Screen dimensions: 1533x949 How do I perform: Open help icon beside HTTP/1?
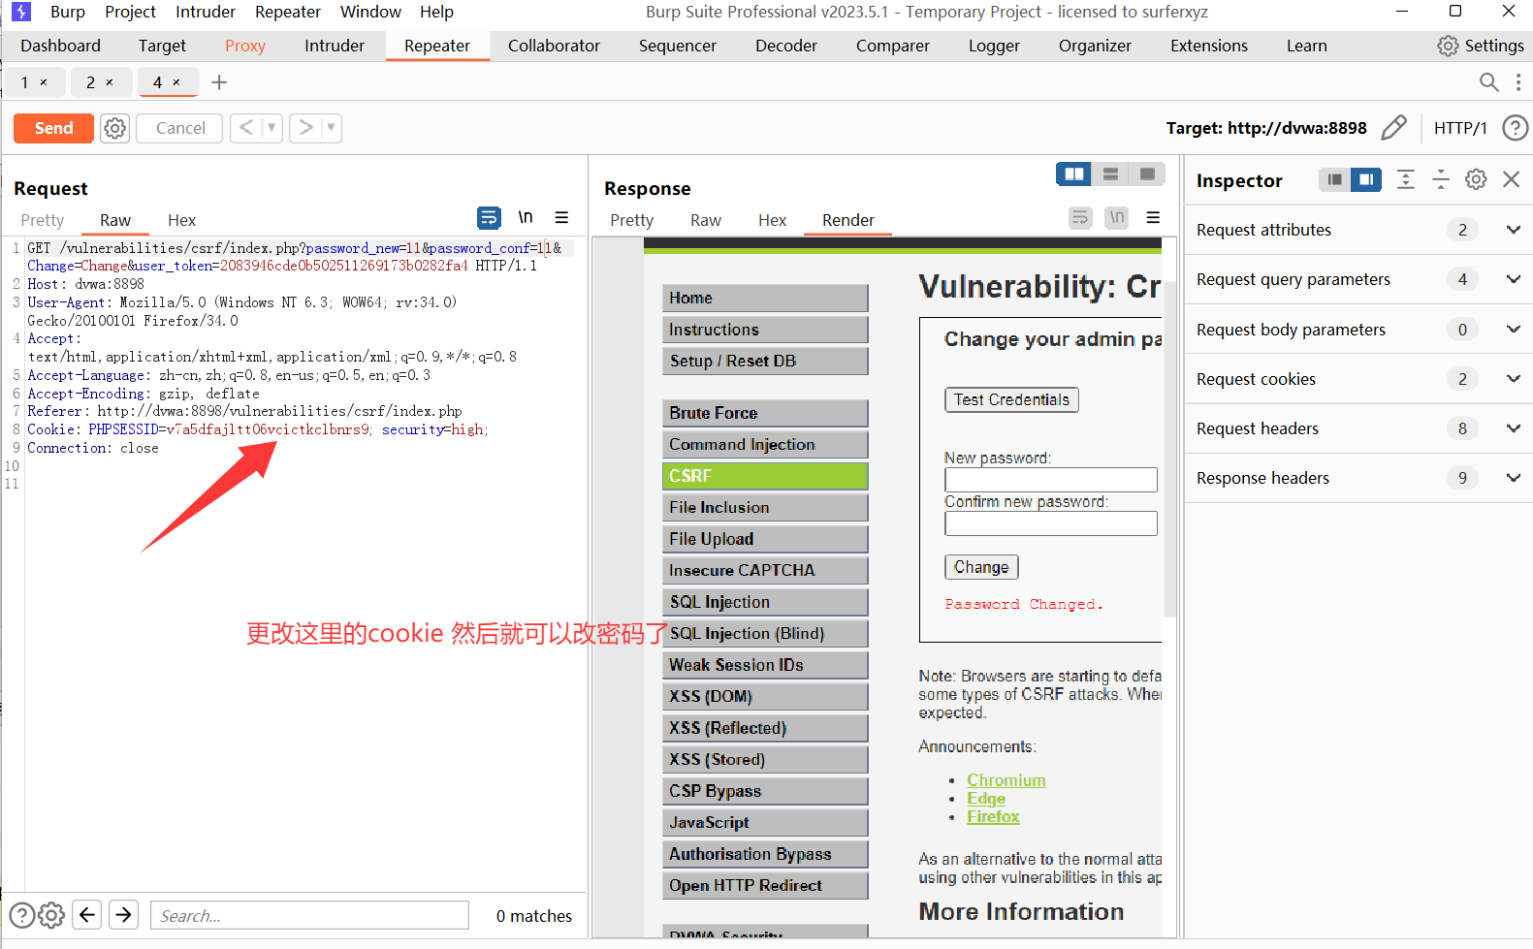click(x=1515, y=128)
